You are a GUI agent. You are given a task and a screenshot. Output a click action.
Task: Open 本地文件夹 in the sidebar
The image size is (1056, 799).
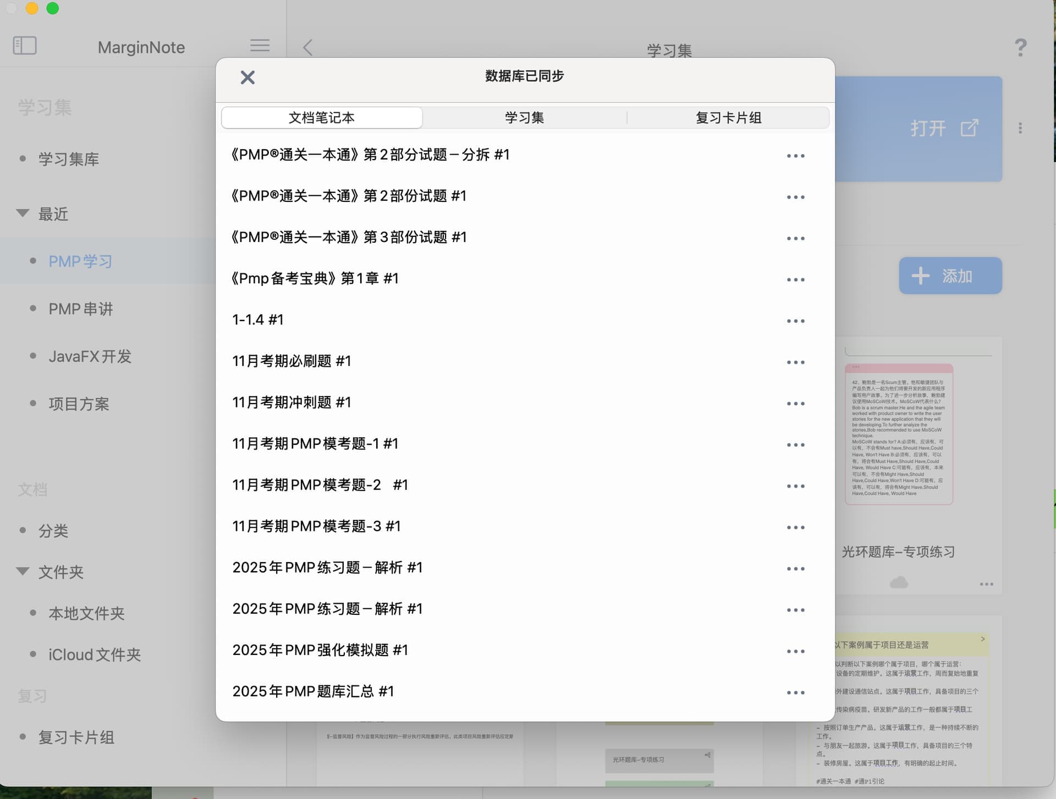pos(86,613)
